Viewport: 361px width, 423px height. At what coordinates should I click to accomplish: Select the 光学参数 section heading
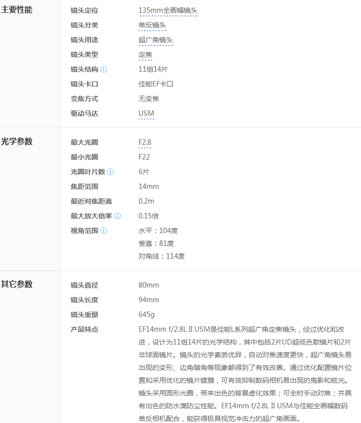click(x=17, y=141)
